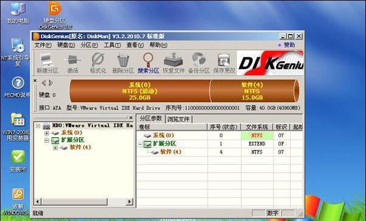Select 软件(4) in the left tree

(80, 148)
